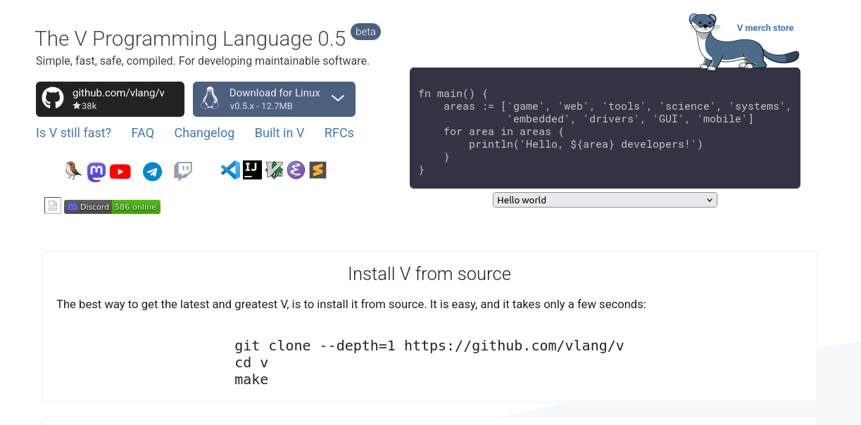Click the 'fn main() {' code line
The image size is (861, 425).
point(453,94)
